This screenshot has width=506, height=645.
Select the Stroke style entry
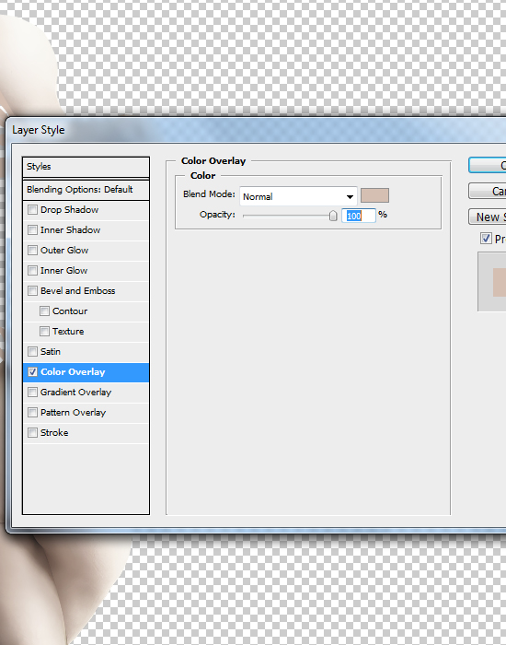coord(54,433)
